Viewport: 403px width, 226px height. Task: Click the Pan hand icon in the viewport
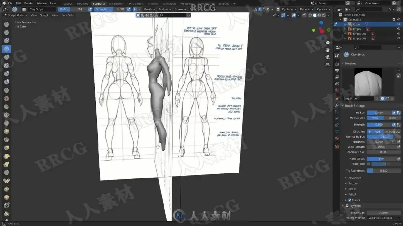click(328, 50)
